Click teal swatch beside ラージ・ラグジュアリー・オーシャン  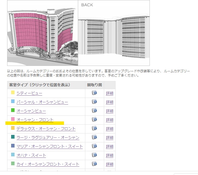pos(13,137)
